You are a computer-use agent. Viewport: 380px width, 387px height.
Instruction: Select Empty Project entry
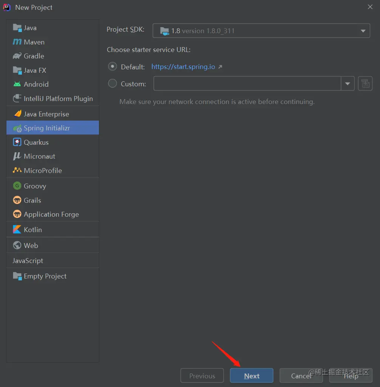tap(53, 276)
